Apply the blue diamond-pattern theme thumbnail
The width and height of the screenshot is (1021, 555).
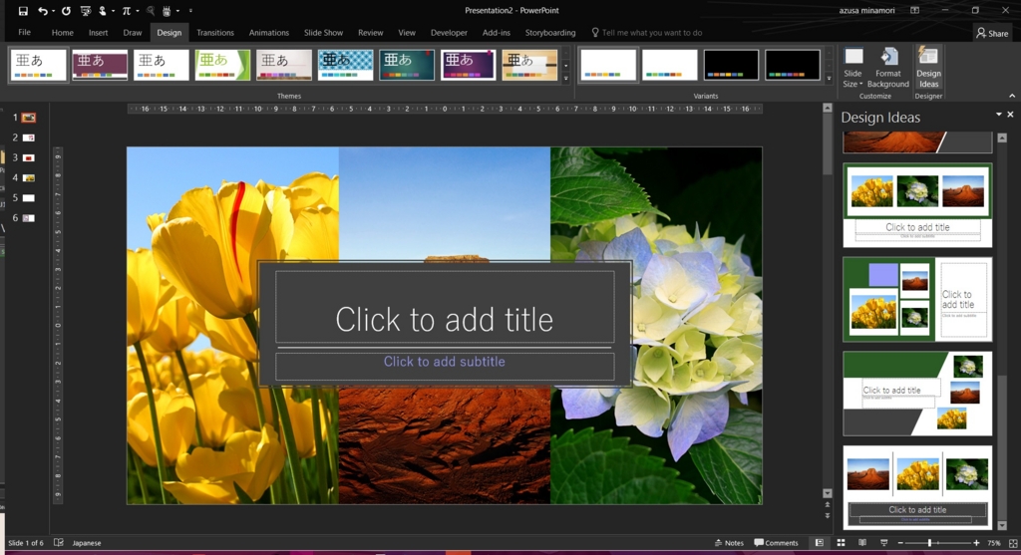coord(345,65)
